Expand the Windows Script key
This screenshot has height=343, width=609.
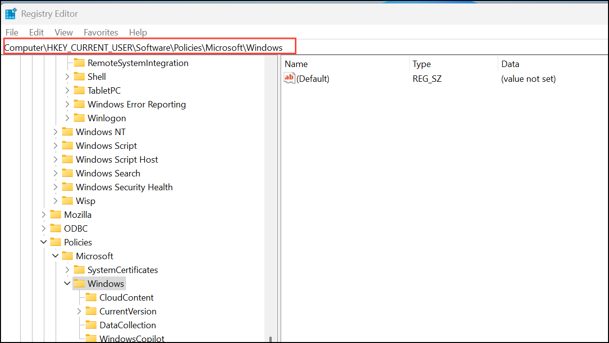pyautogui.click(x=56, y=146)
